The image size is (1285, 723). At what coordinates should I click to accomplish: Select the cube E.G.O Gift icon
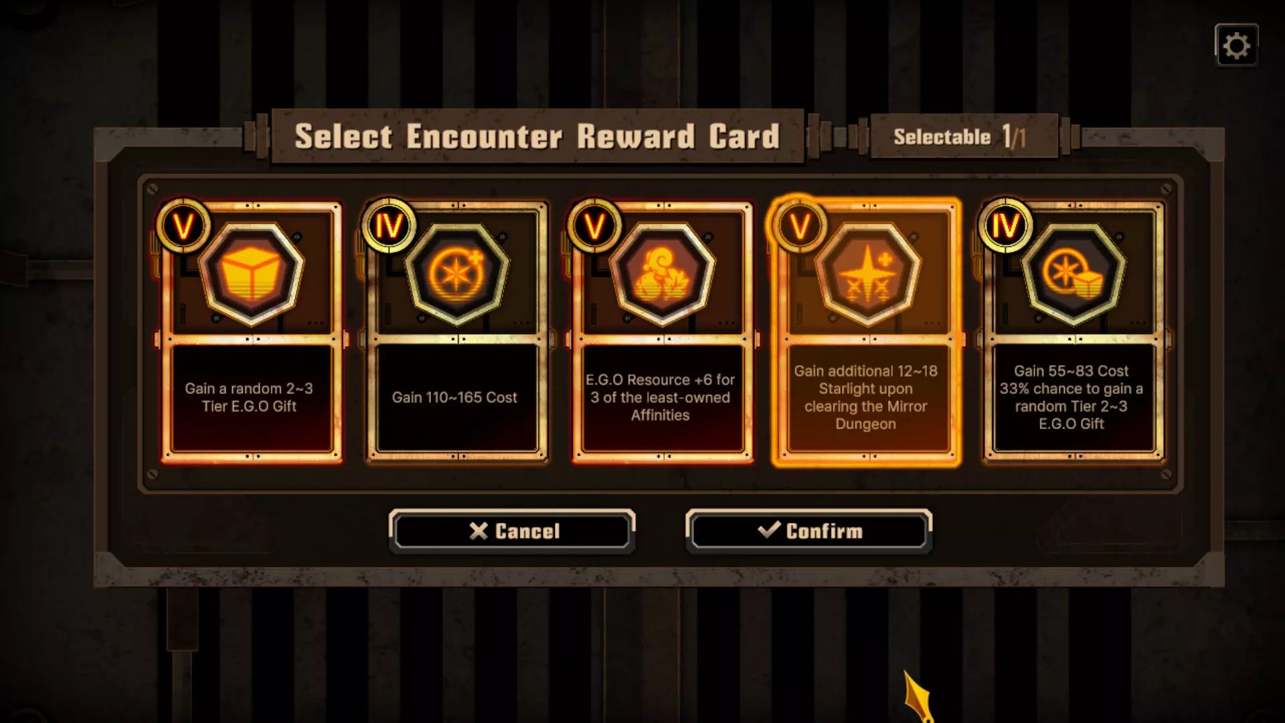252,274
